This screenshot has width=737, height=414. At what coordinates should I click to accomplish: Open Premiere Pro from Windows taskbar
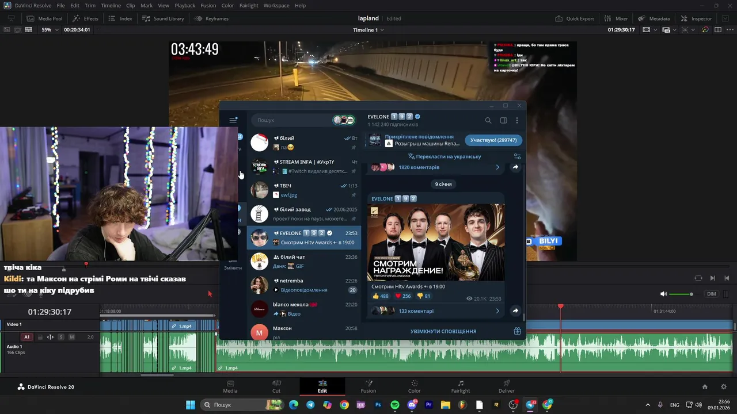(x=428, y=405)
